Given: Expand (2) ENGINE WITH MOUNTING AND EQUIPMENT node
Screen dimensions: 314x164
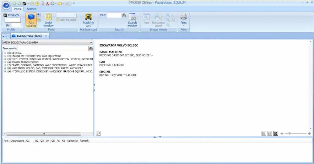Looking at the screenshot, I should tap(5, 56).
